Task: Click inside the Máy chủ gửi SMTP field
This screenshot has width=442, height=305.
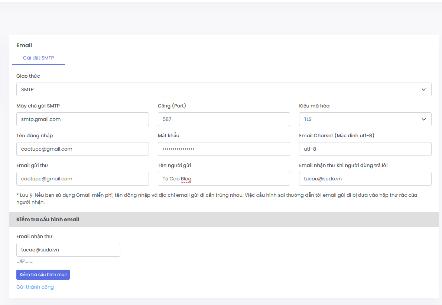Action: pyautogui.click(x=82, y=119)
